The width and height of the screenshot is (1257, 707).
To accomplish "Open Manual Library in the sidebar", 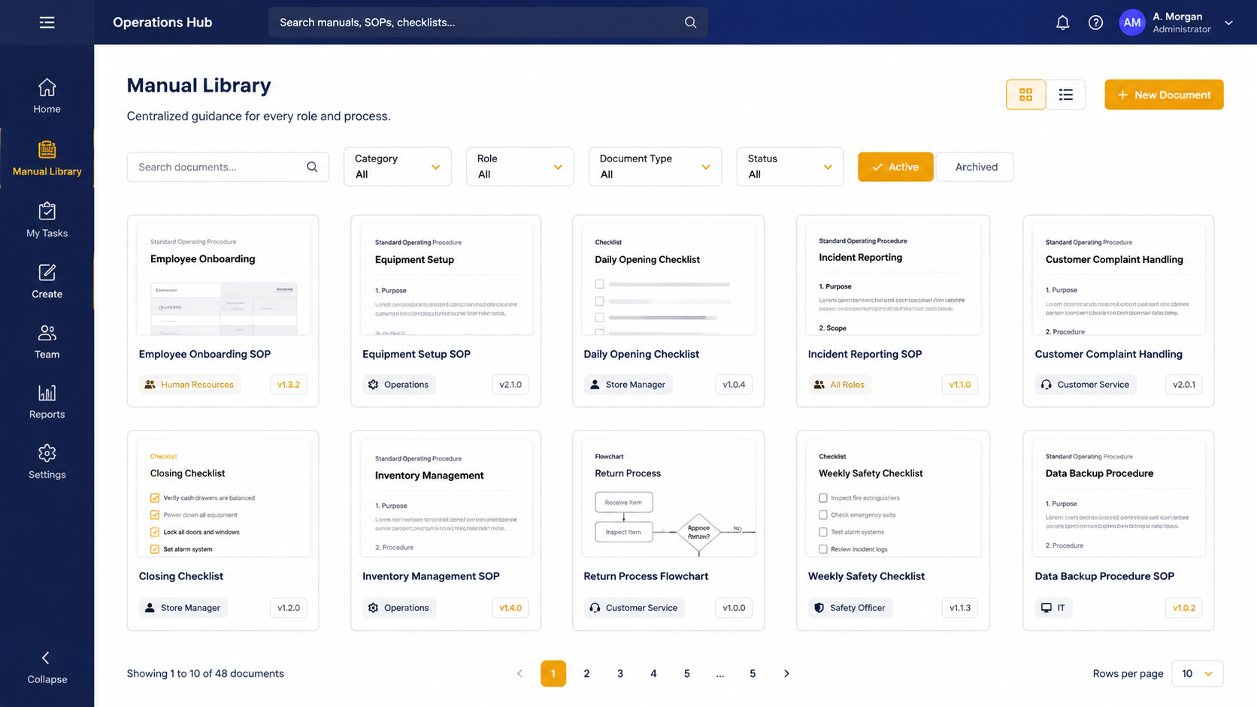I will coord(47,159).
